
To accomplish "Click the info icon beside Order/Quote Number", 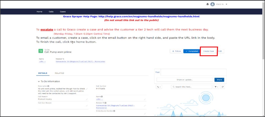I will pos(114,111).
